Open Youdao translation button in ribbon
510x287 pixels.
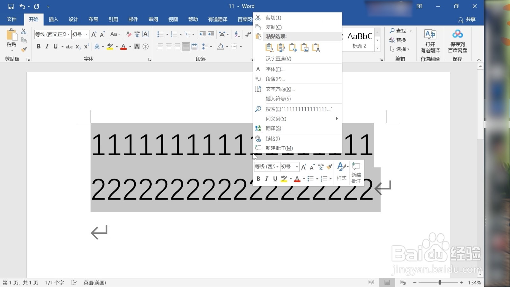(x=430, y=41)
